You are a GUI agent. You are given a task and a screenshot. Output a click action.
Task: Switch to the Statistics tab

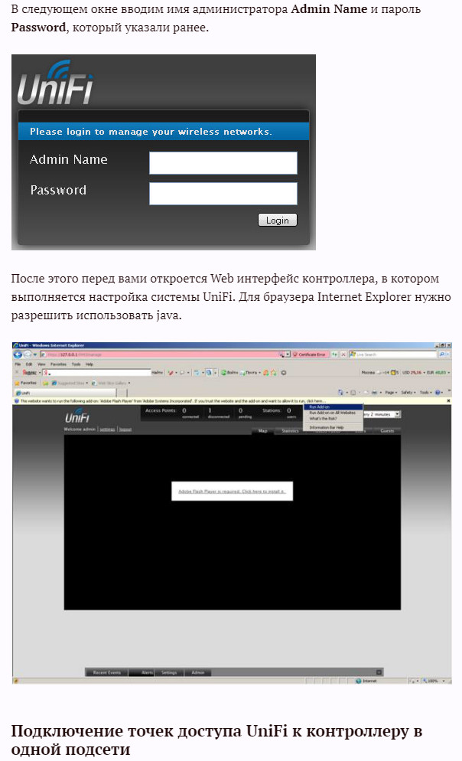pyautogui.click(x=291, y=431)
